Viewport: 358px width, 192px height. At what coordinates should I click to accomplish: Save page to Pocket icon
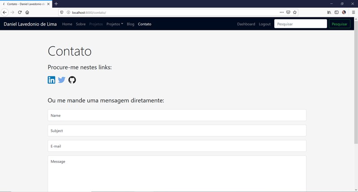[x=288, y=13]
